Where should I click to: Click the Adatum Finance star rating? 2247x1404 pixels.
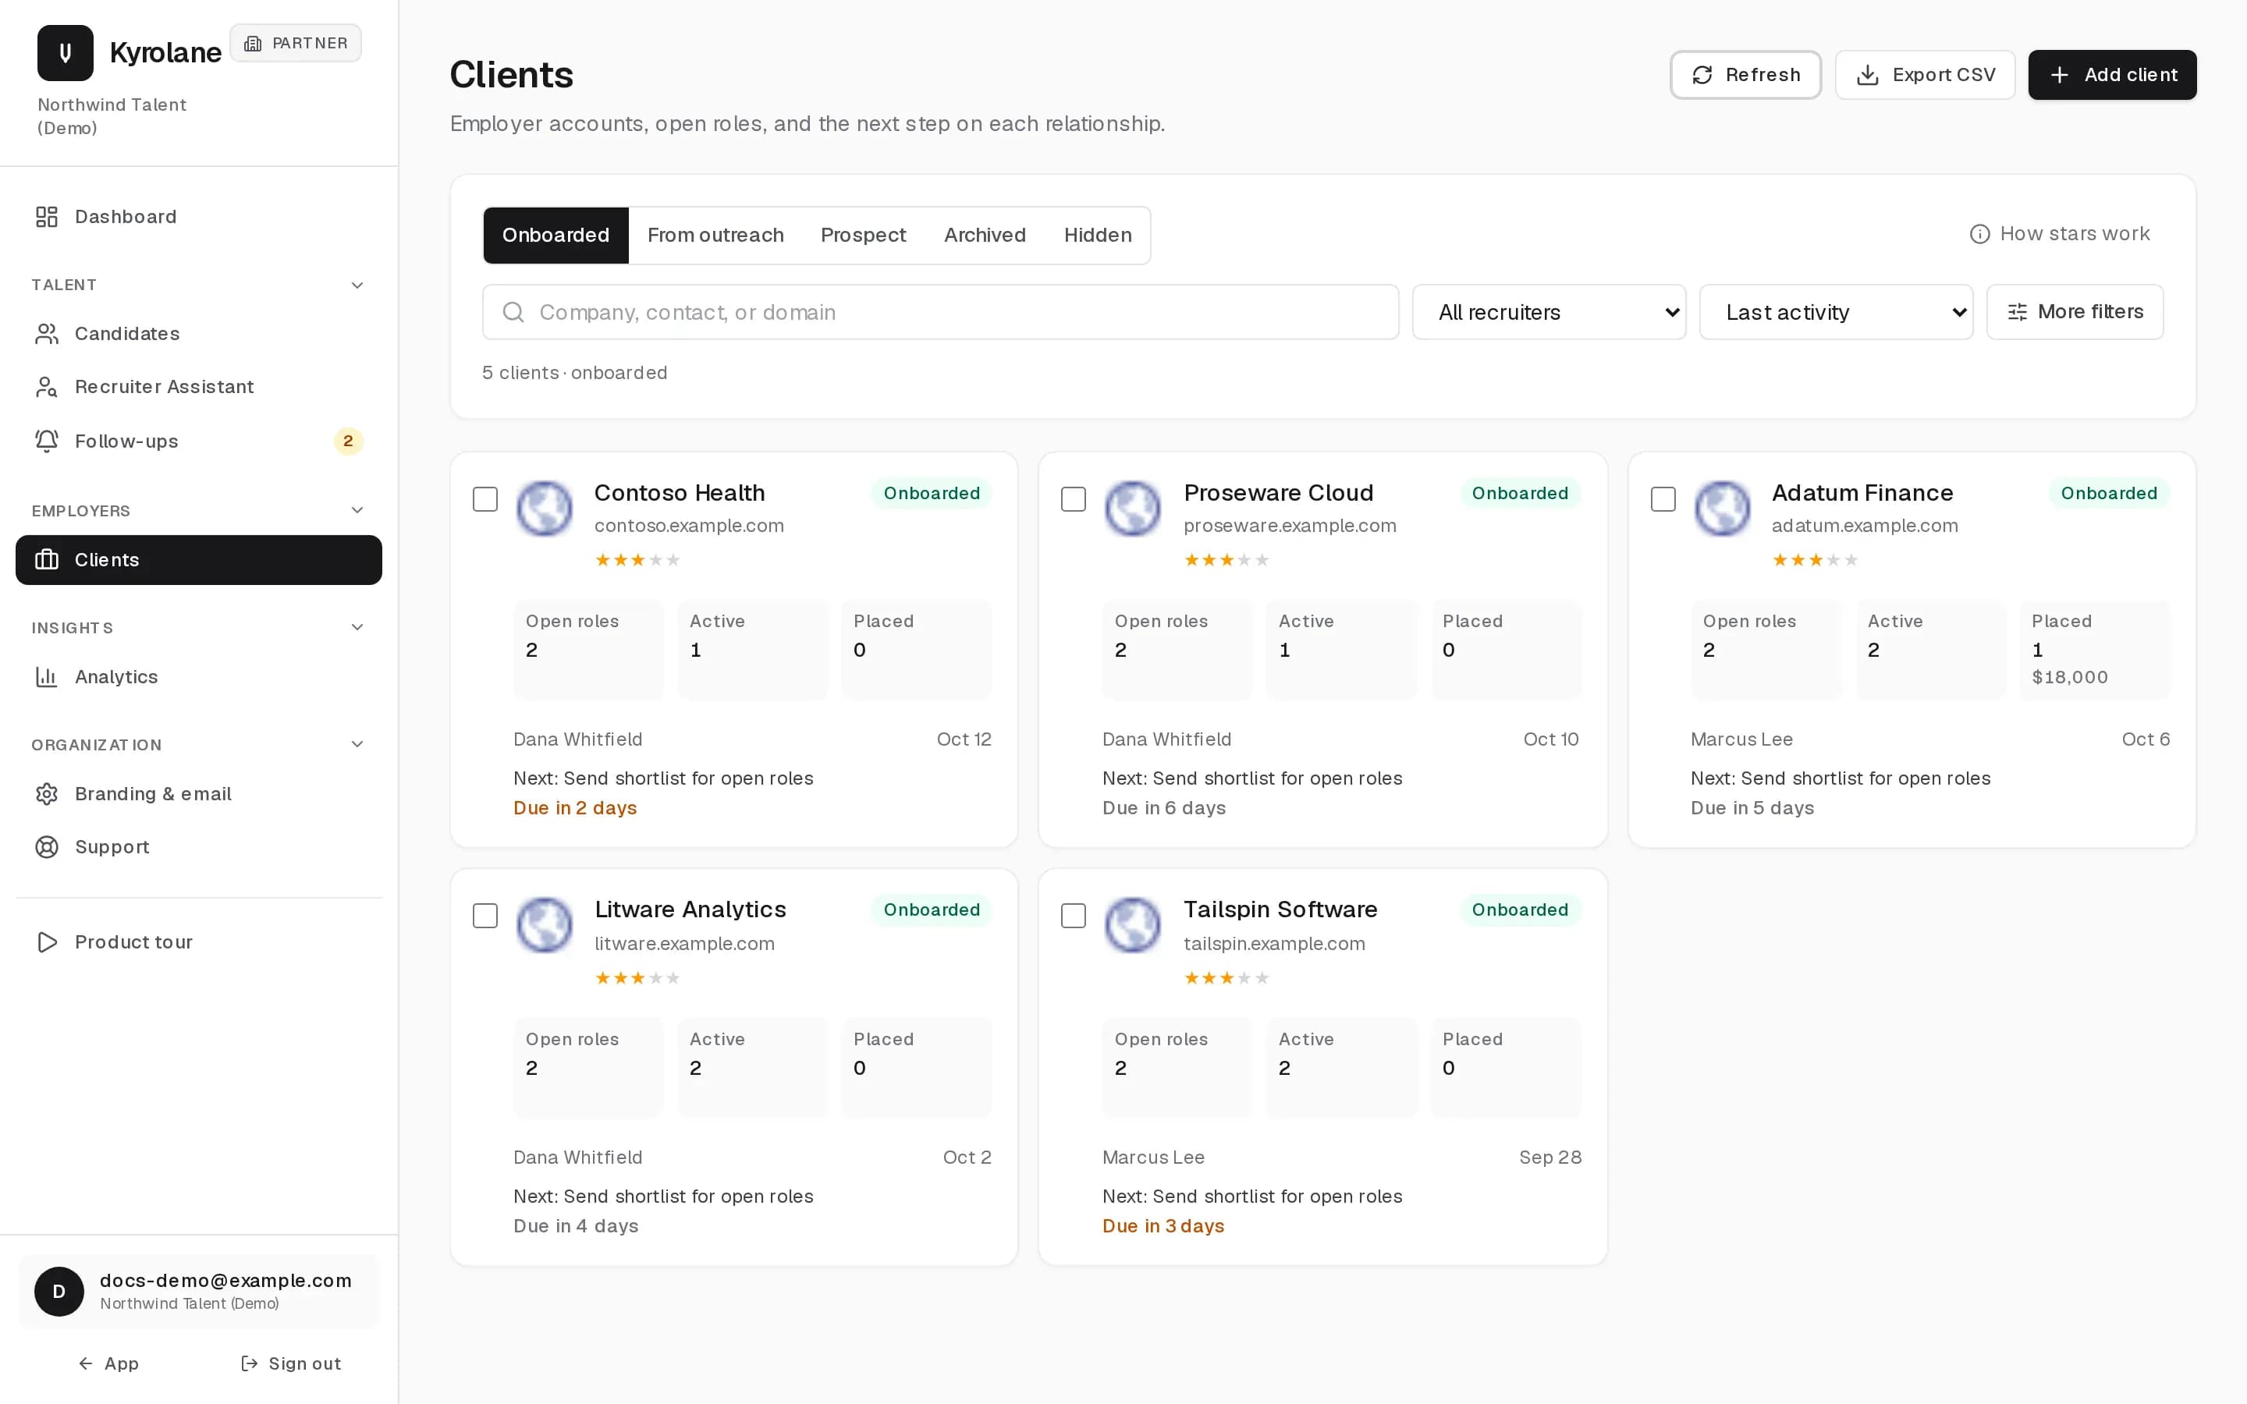click(1816, 560)
